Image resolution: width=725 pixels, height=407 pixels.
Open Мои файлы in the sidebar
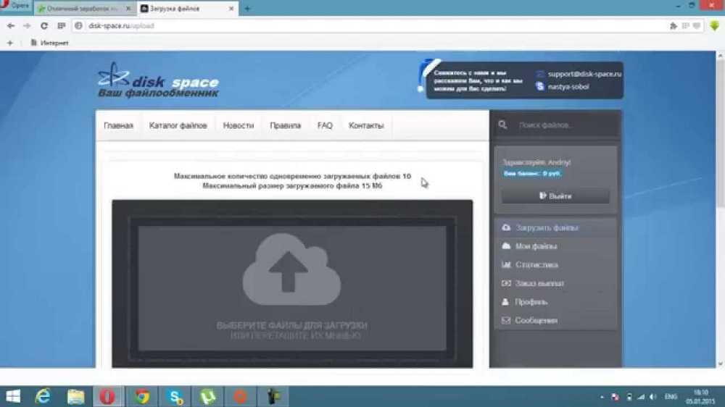pos(536,246)
